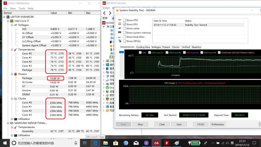The height and width of the screenshot is (147, 261).
Task: Show hidden tray icons chevron
Action: 213,143
